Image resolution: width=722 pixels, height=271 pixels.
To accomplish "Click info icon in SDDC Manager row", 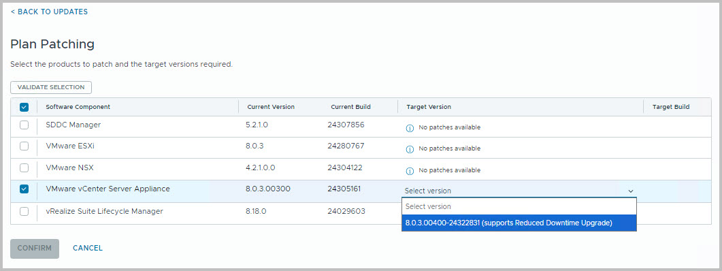I will 410,128.
